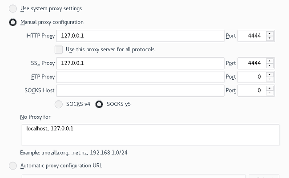Increase the FTP Proxy port value

coord(269,74)
